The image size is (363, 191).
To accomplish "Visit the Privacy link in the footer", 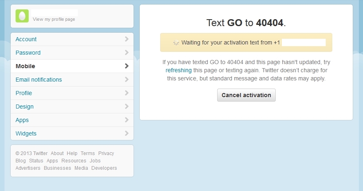I will click(x=106, y=153).
